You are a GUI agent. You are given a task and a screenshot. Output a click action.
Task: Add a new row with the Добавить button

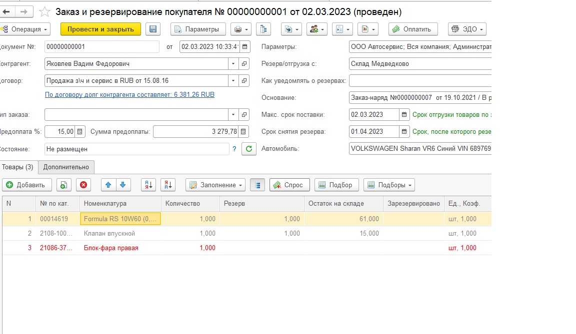[27, 185]
